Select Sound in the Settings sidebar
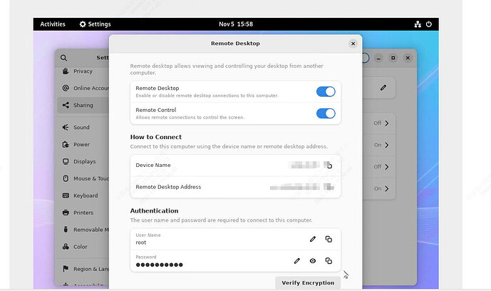Screen dimensions: 491x291 coord(81,128)
